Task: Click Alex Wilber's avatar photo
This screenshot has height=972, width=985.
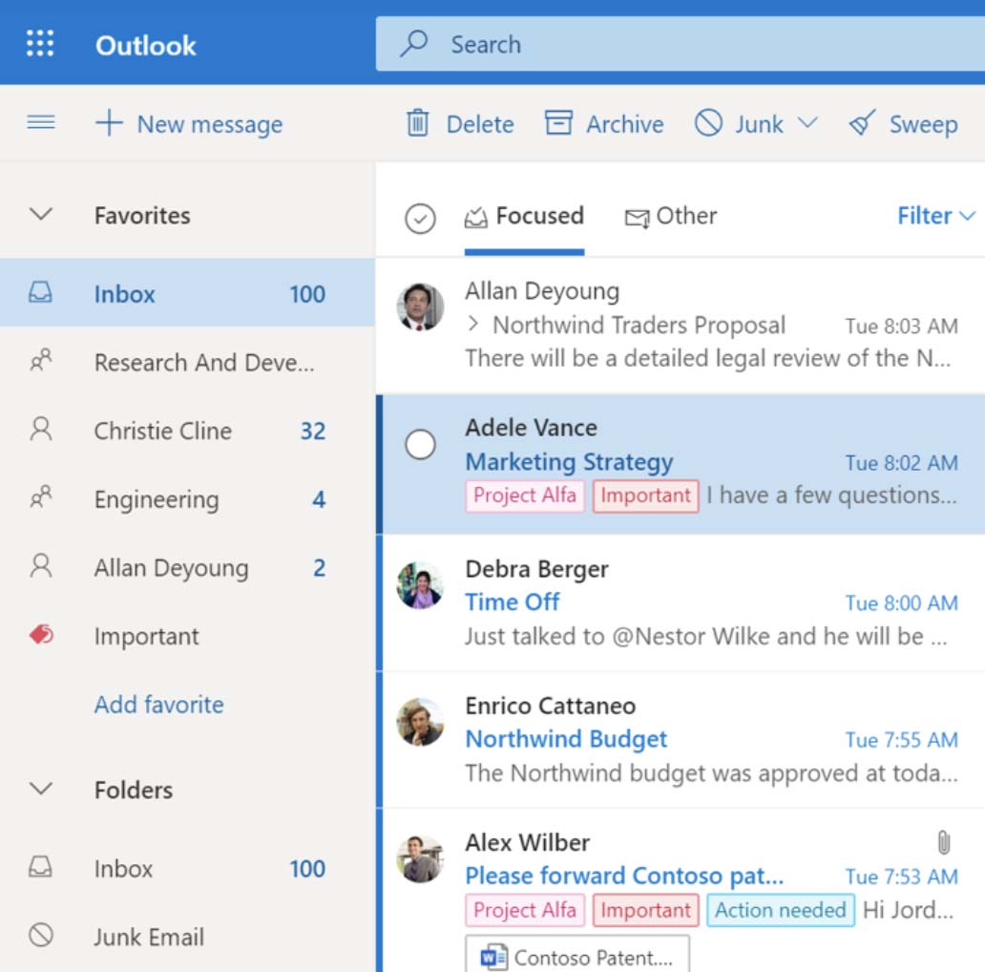Action: pyautogui.click(x=420, y=859)
